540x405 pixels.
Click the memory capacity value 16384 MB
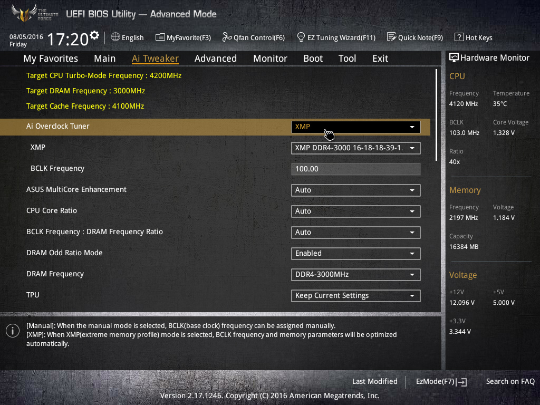464,247
